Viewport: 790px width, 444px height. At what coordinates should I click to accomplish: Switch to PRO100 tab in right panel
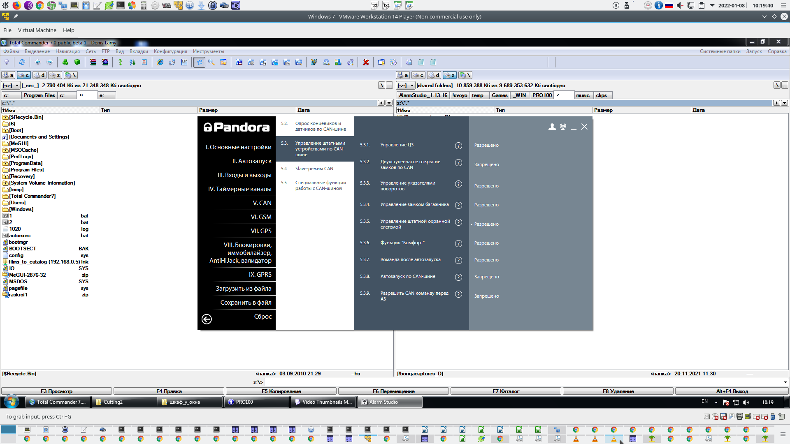[541, 95]
